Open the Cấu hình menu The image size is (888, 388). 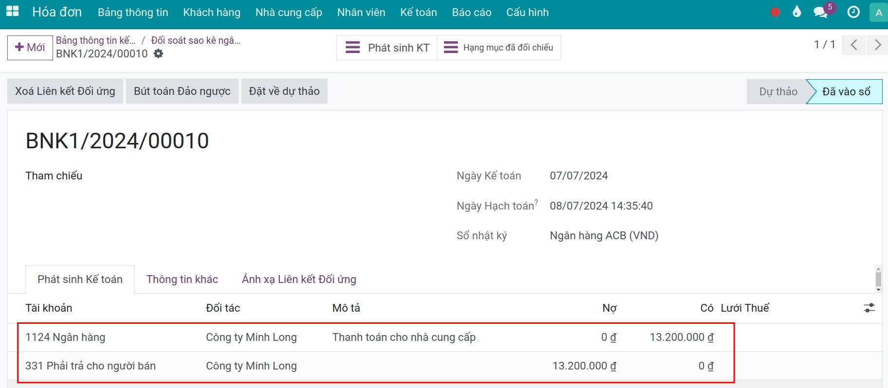527,12
